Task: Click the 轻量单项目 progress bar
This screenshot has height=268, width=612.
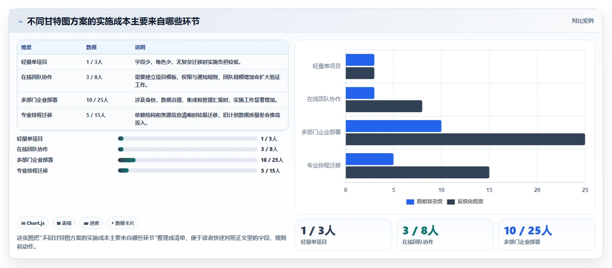Action: [187, 139]
